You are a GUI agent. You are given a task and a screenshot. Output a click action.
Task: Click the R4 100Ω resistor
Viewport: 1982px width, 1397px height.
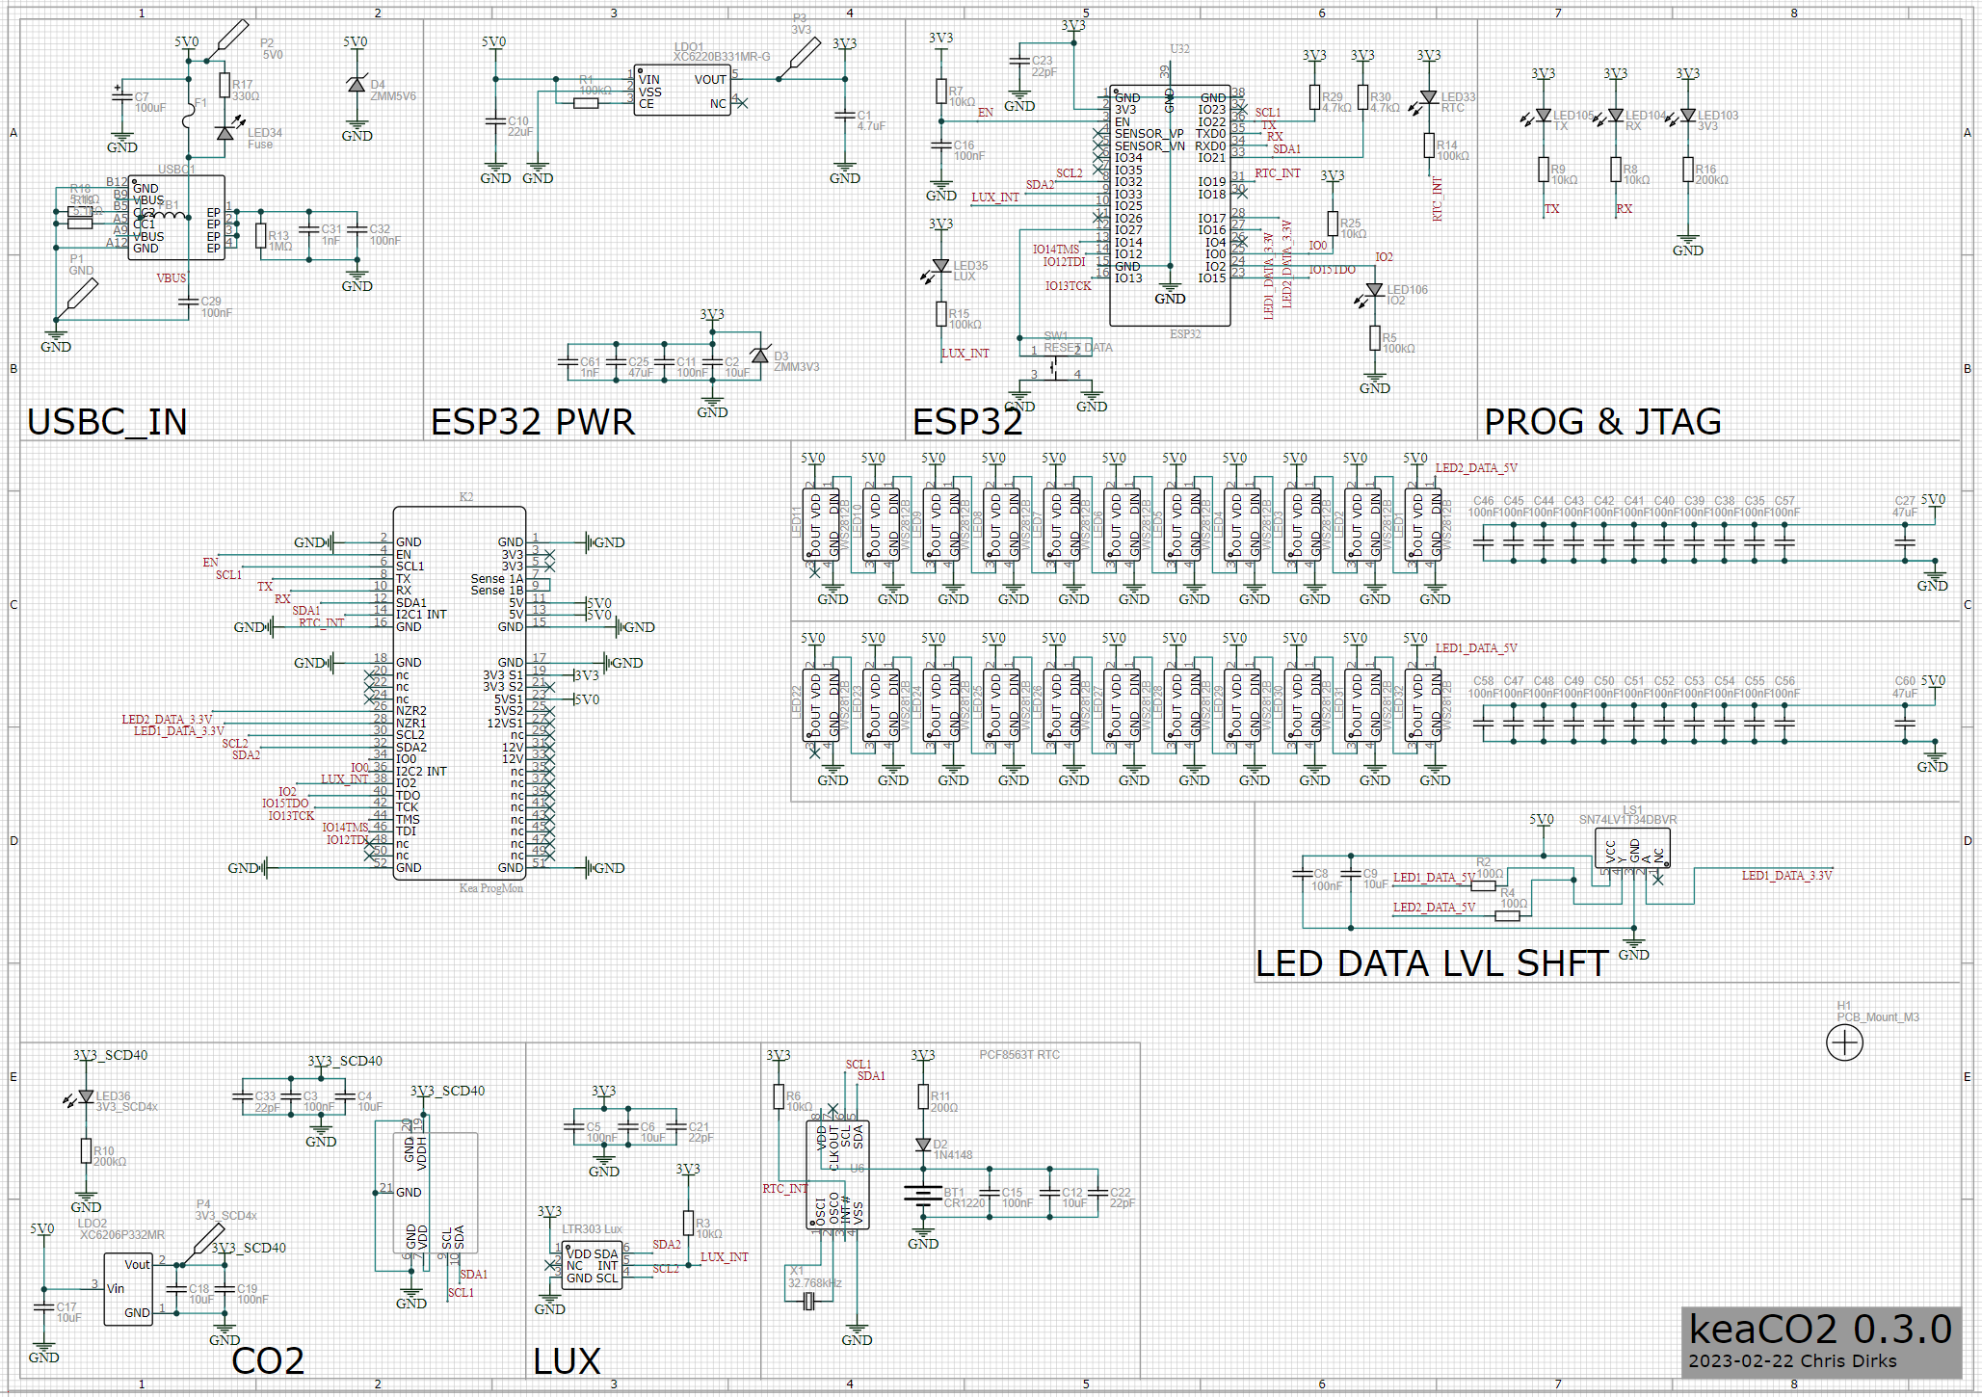pos(1507,915)
